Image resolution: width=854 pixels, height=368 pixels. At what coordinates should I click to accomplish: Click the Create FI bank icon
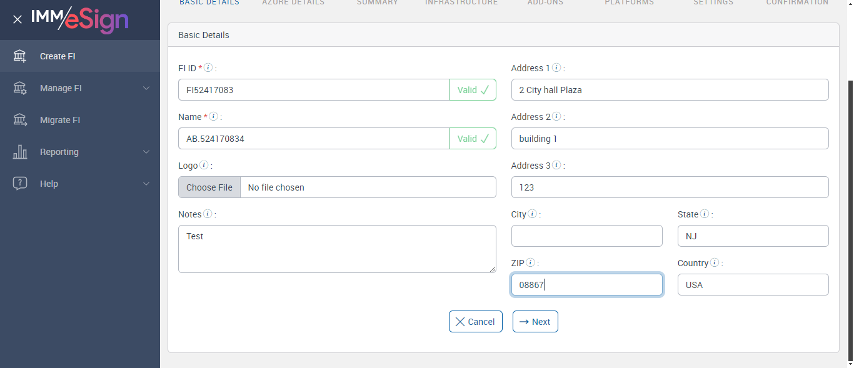coord(20,56)
